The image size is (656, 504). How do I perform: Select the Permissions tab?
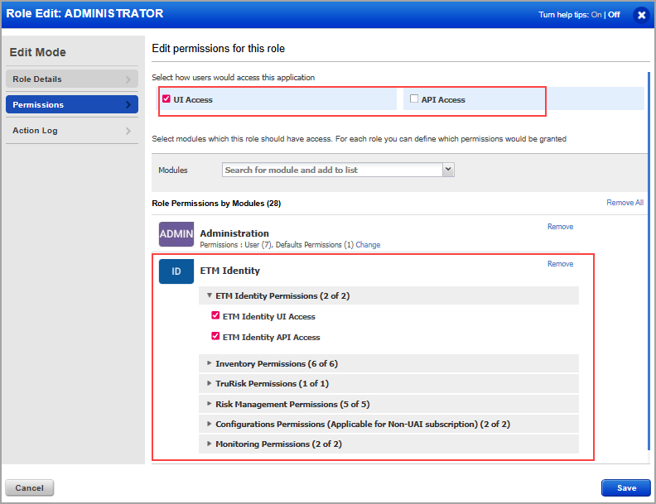click(x=72, y=104)
